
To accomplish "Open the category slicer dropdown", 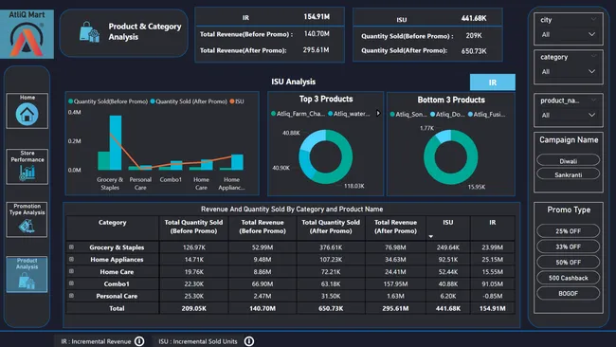I will coord(591,71).
